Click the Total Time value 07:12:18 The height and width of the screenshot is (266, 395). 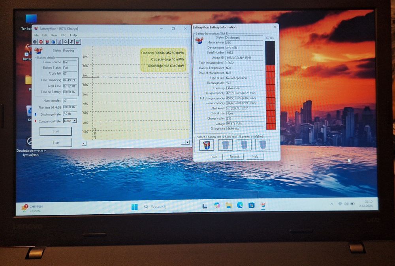70,86
